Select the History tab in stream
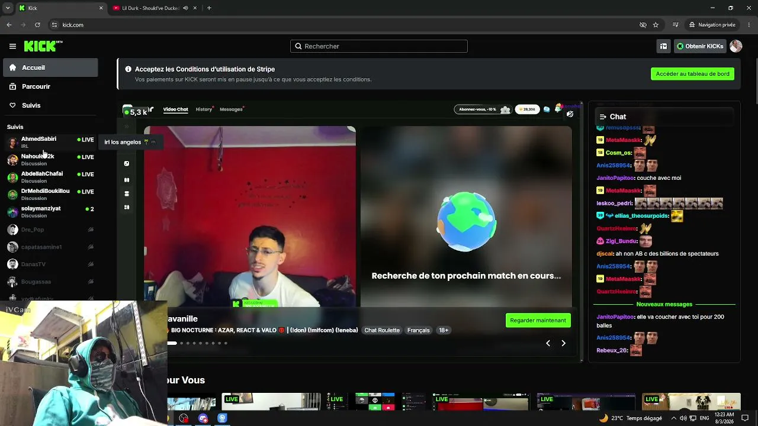This screenshot has height=426, width=758. (204, 109)
